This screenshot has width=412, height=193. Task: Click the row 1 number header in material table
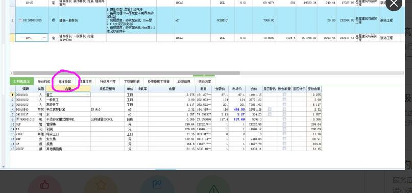click(x=12, y=94)
